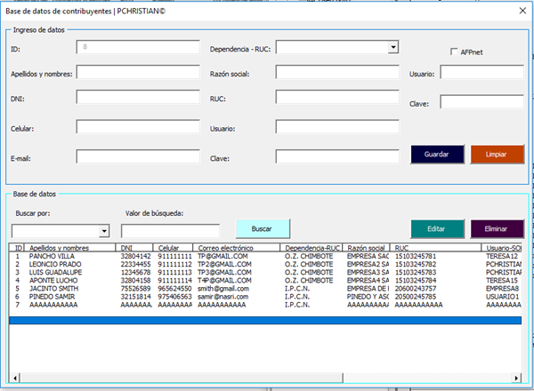Image resolution: width=534 pixels, height=391 pixels.
Task: Click the Guardar button
Action: click(x=436, y=155)
